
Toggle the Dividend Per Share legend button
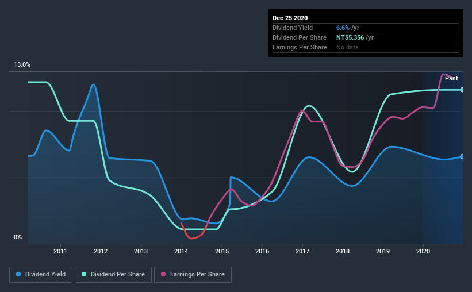pos(113,275)
